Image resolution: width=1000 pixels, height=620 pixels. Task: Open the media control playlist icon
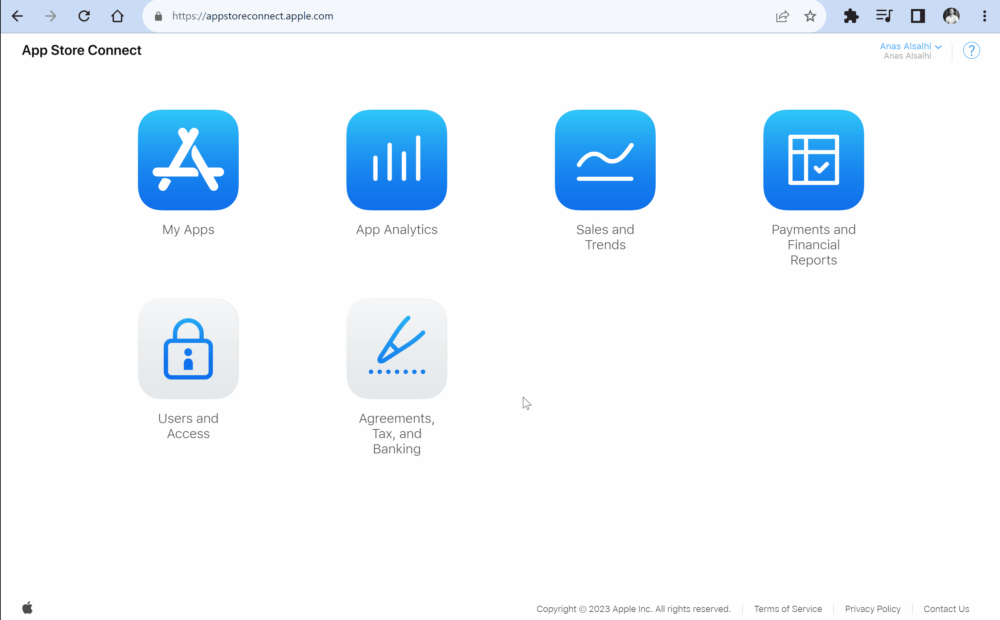[884, 16]
